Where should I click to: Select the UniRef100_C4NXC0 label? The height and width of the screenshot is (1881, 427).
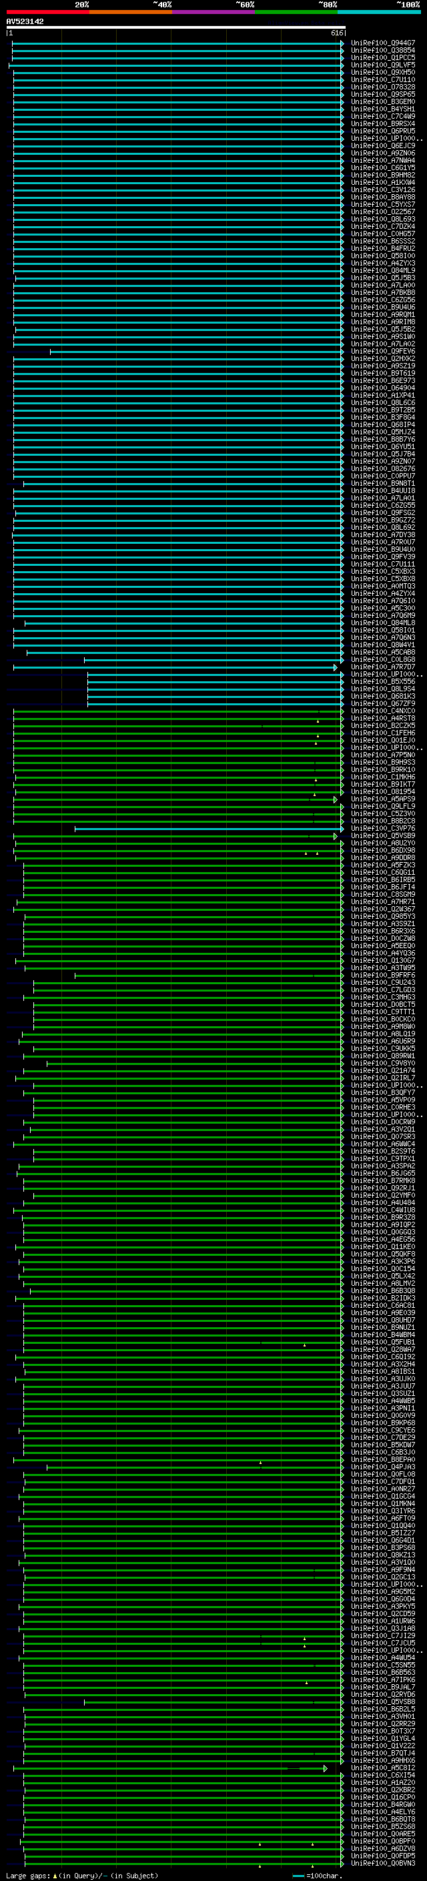[x=383, y=711]
